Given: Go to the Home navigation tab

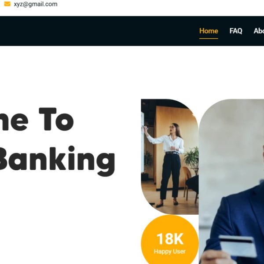Looking at the screenshot, I should (209, 31).
